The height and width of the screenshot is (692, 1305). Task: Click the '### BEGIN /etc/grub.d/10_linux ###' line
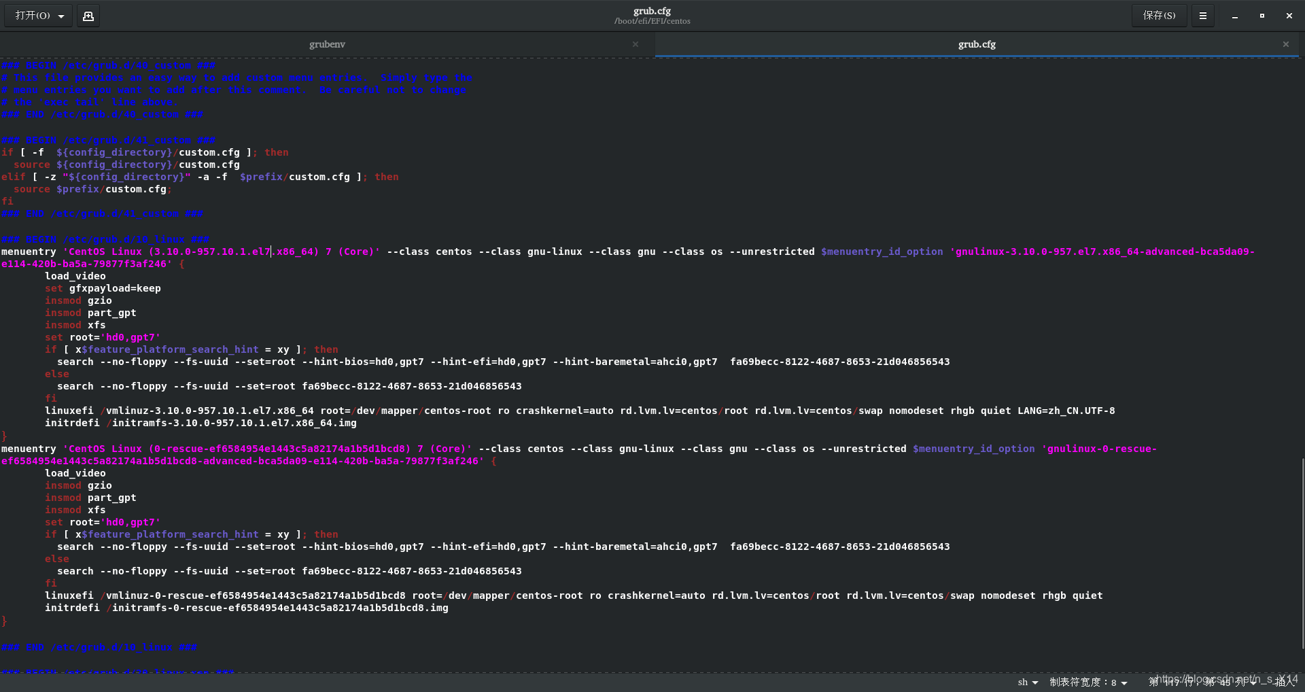tap(105, 240)
